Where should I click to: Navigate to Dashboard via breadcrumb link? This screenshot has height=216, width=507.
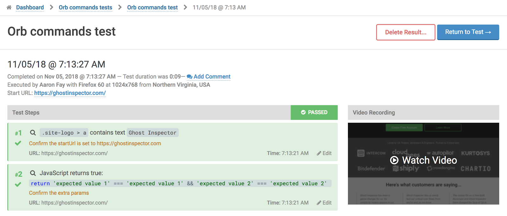pos(30,7)
